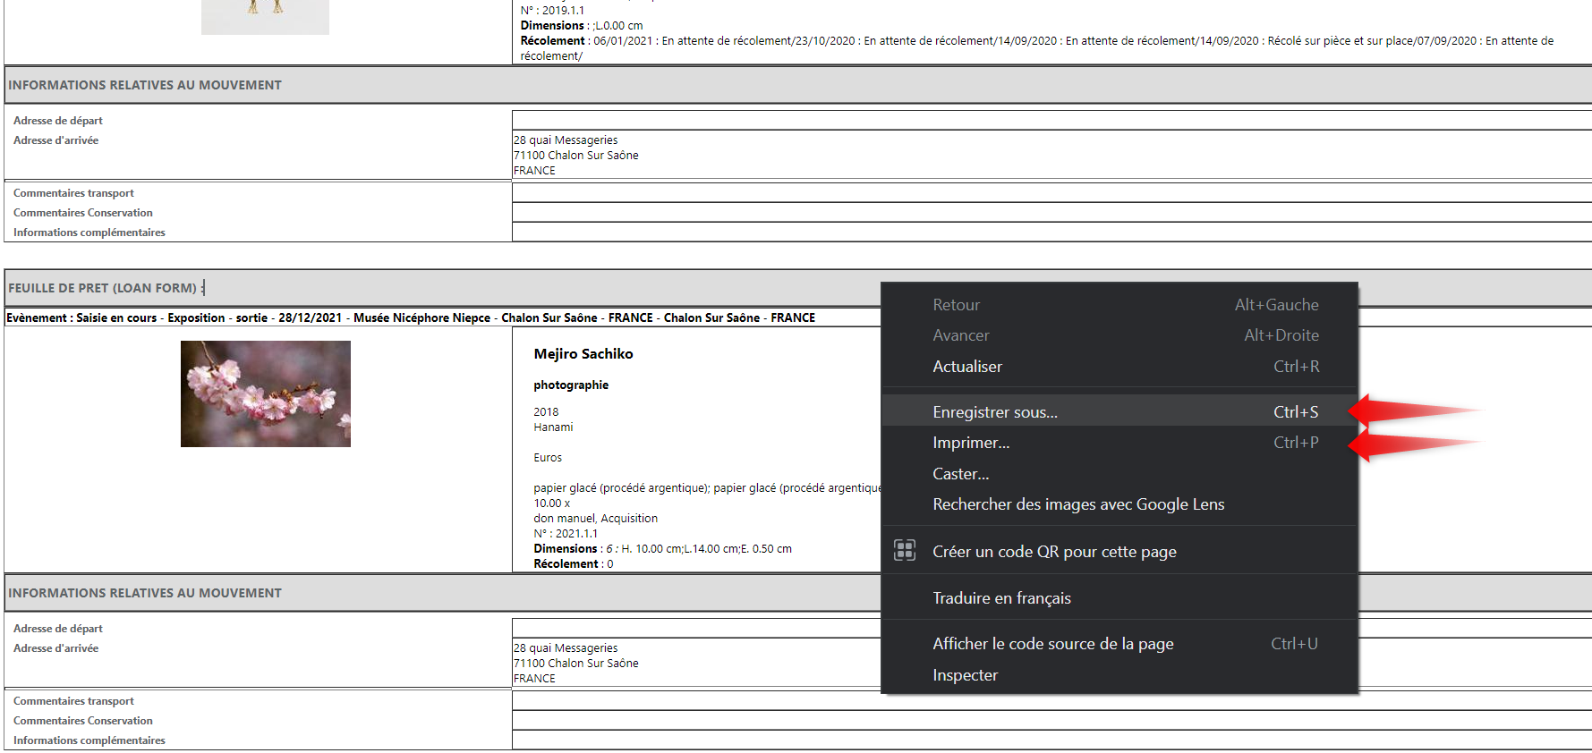Click the FEUILLE DE PRET (LOAN FORM) header

(102, 288)
